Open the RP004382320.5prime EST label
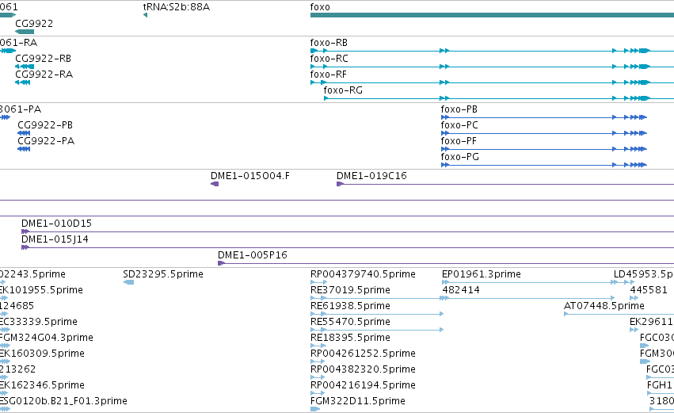This screenshot has height=413, width=674. tap(363, 369)
